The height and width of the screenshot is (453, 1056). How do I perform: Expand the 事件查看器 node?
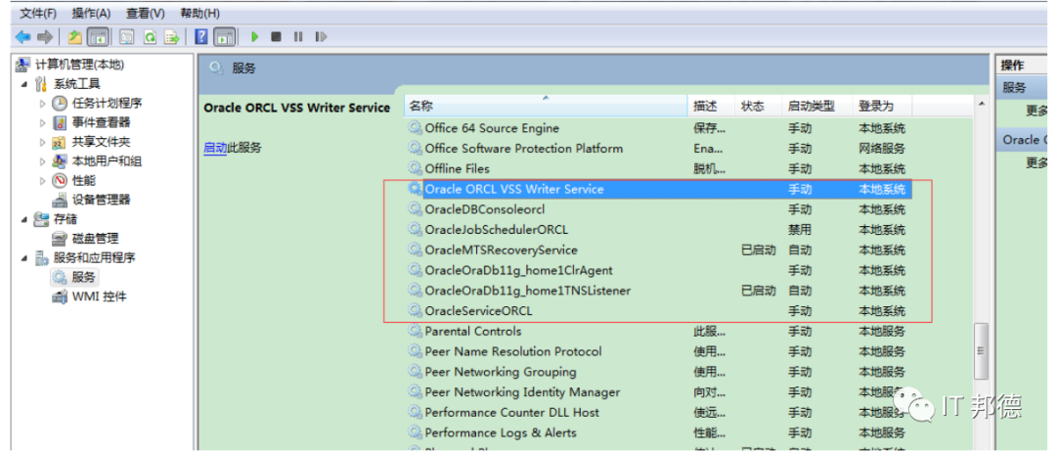[x=43, y=122]
